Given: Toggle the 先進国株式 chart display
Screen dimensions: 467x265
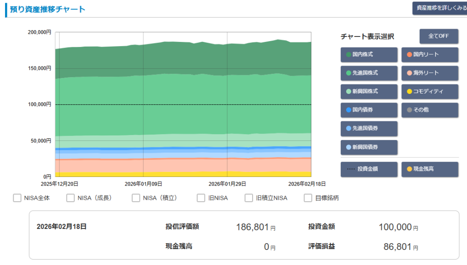Looking at the screenshot, I should pos(368,73).
